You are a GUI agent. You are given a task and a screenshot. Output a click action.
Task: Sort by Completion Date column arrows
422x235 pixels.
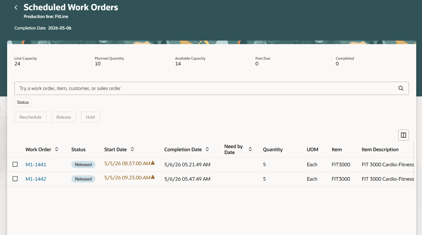(x=207, y=149)
